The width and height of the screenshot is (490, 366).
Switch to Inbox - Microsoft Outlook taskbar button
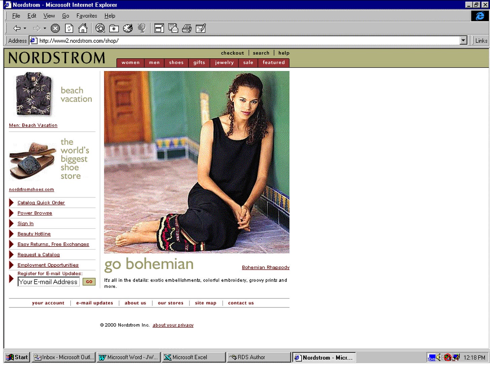pos(64,357)
